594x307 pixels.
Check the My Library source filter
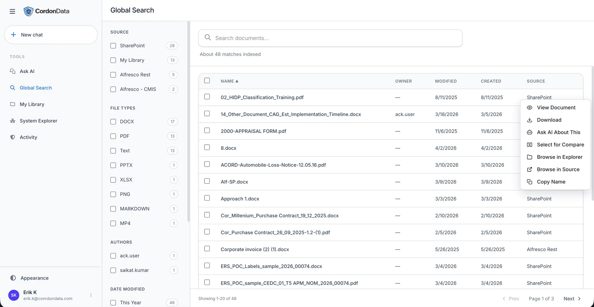click(x=113, y=60)
